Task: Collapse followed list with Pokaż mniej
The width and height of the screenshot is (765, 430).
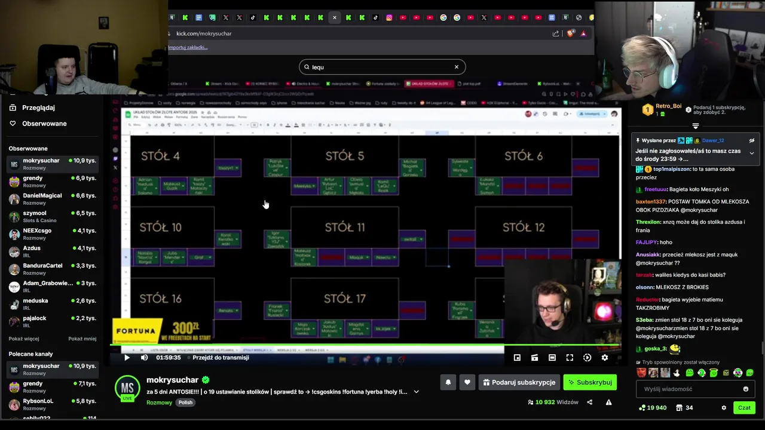Action: pyautogui.click(x=82, y=339)
